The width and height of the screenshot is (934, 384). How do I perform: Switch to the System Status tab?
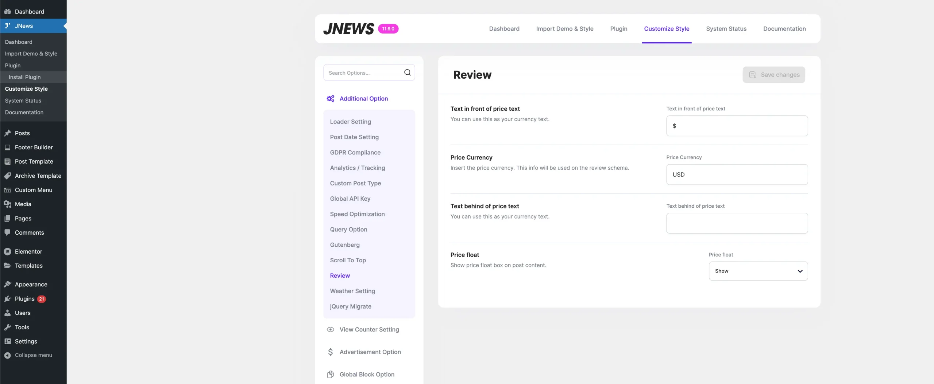[726, 29]
